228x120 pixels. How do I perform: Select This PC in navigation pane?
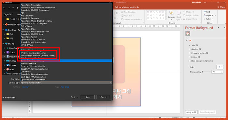[x=10, y=44]
